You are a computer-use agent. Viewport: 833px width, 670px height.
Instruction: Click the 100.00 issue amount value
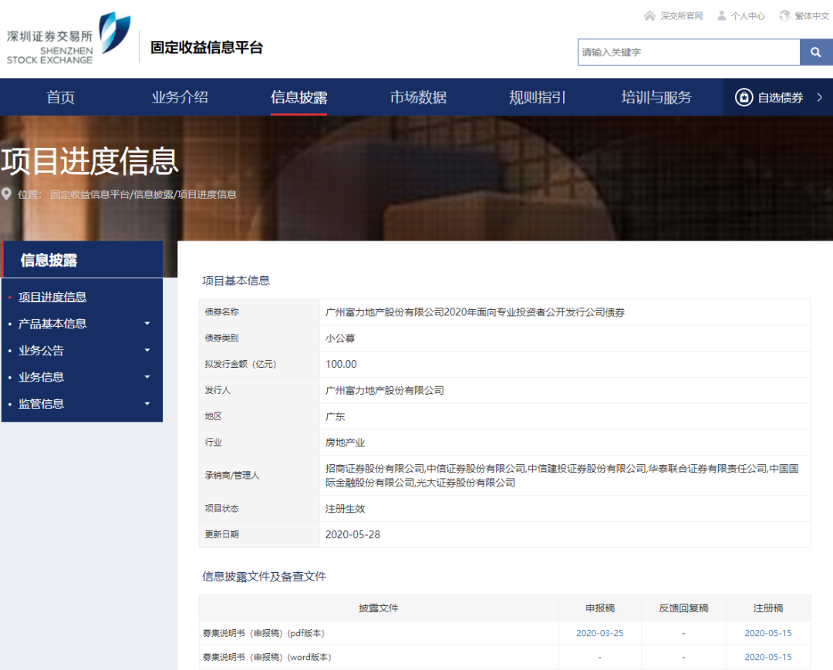(341, 364)
